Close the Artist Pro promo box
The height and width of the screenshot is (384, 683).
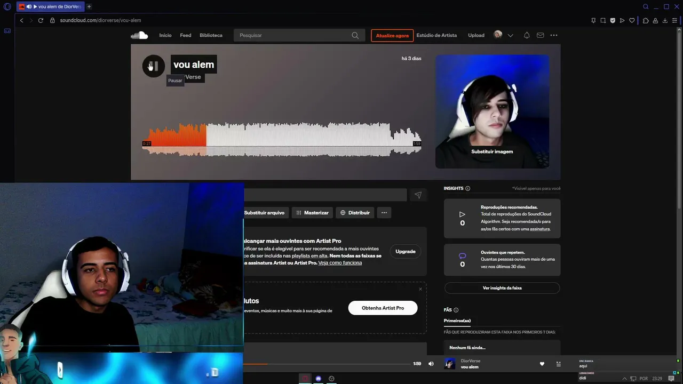coord(420,289)
